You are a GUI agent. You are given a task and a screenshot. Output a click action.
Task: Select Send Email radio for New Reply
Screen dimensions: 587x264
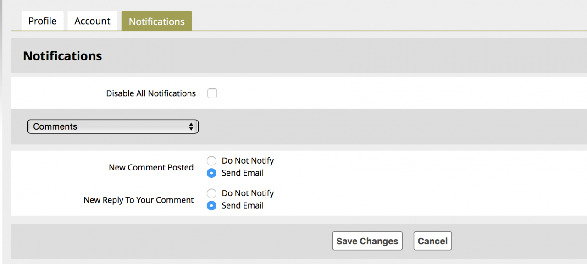(211, 206)
